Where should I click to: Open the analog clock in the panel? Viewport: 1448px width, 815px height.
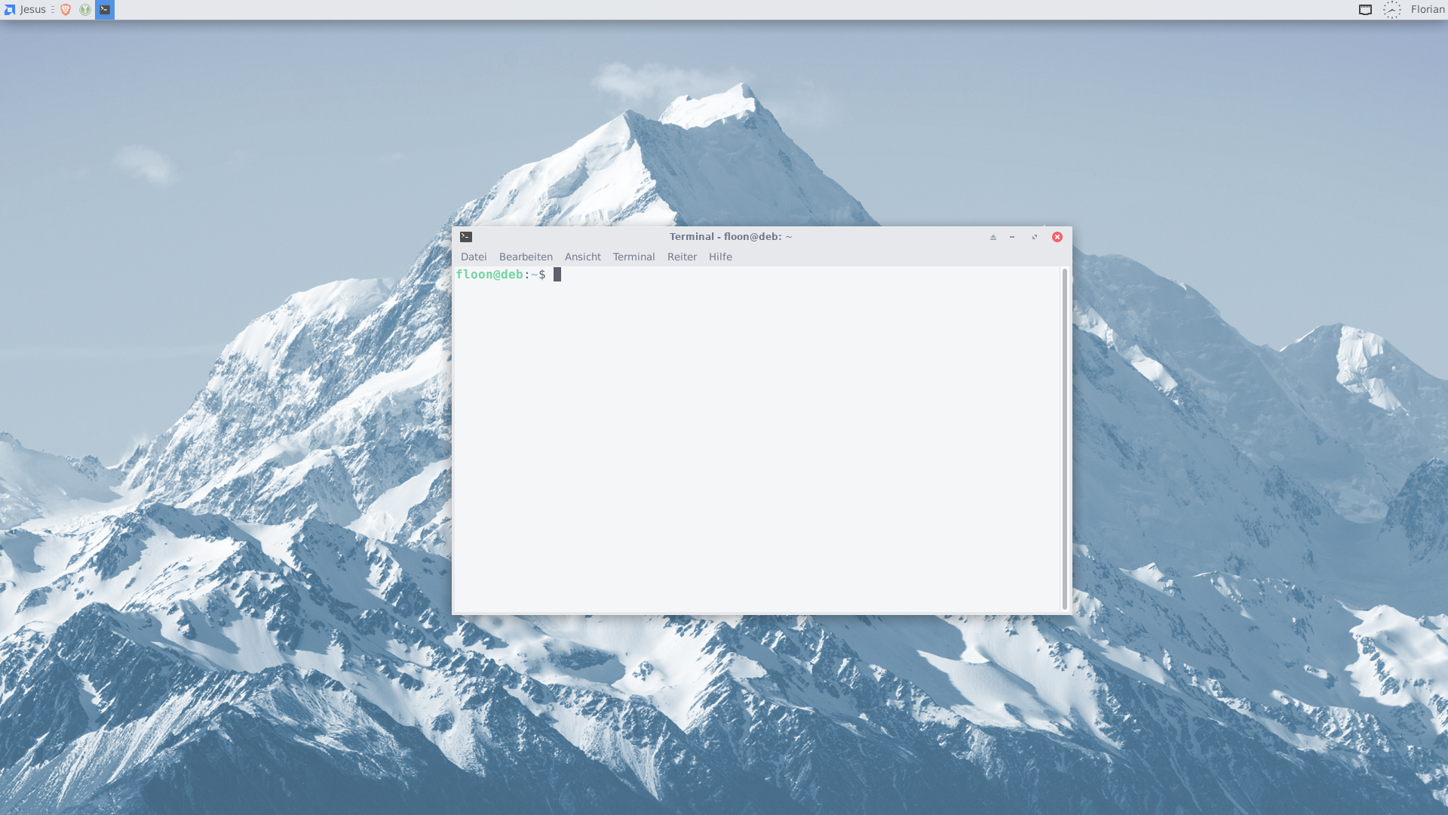1392,10
